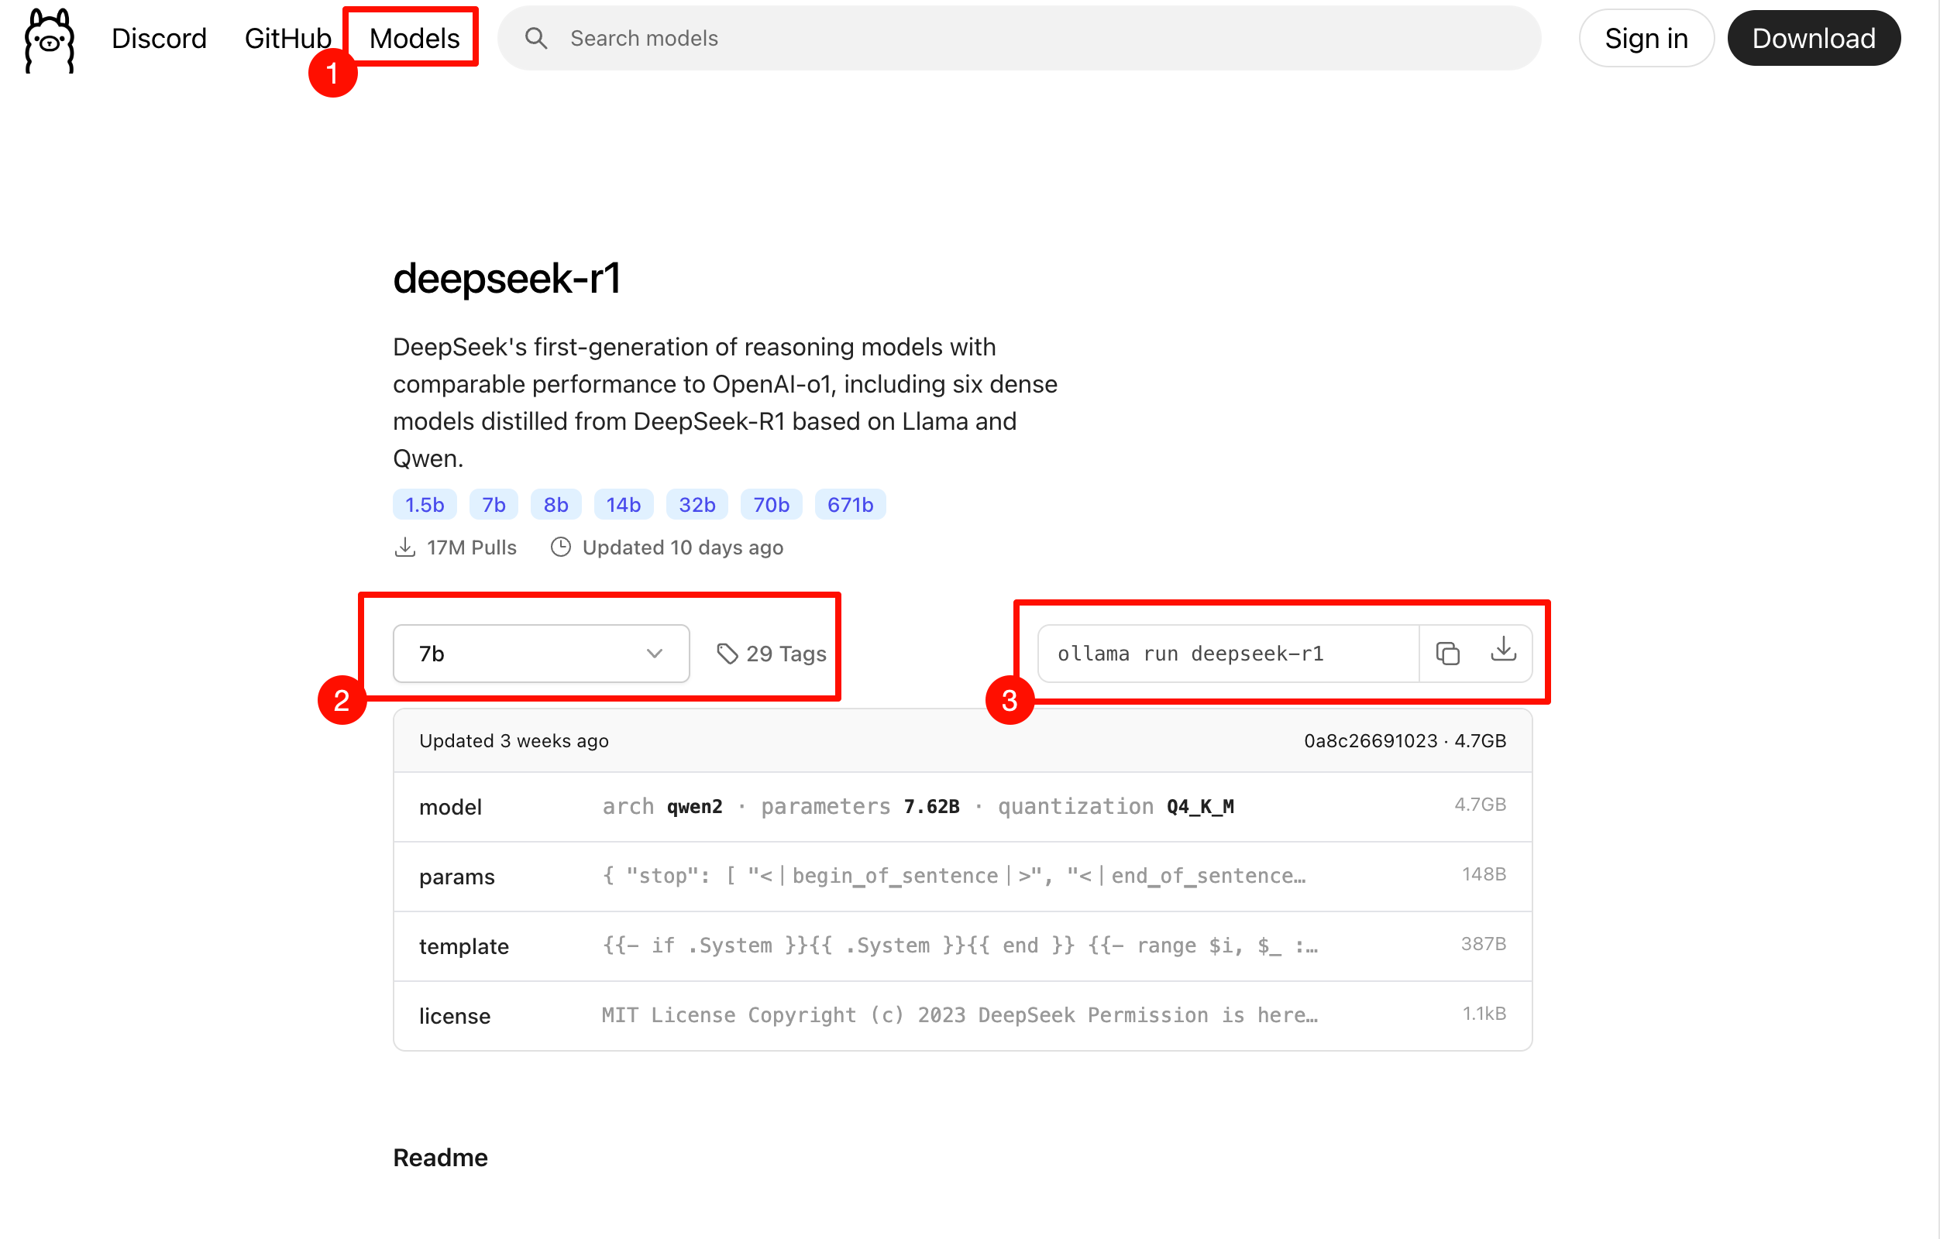This screenshot has height=1239, width=1940.
Task: Select the 671b size tag
Action: (849, 505)
